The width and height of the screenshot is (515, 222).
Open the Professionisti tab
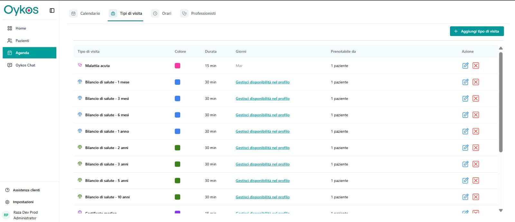coord(198,13)
